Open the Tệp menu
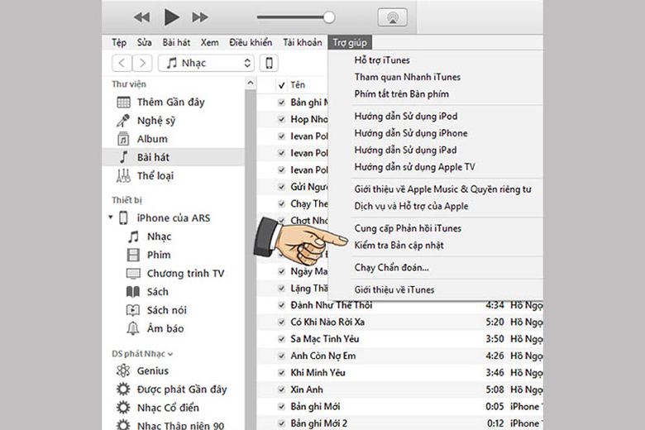The image size is (645, 430). coord(119,42)
